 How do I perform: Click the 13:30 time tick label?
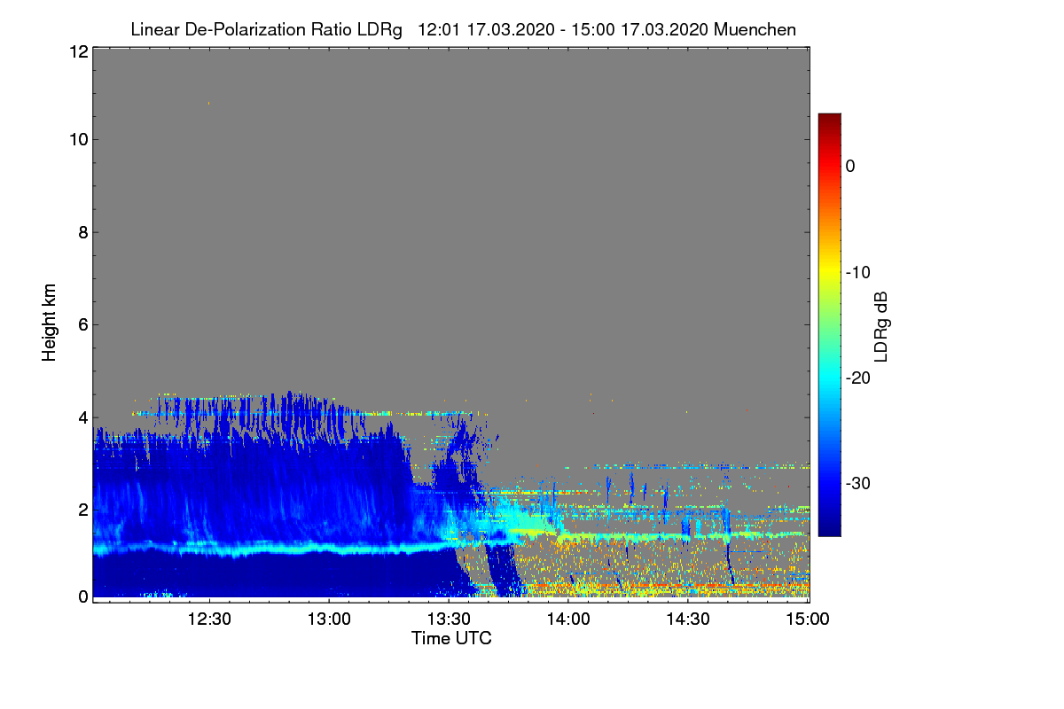click(x=450, y=619)
